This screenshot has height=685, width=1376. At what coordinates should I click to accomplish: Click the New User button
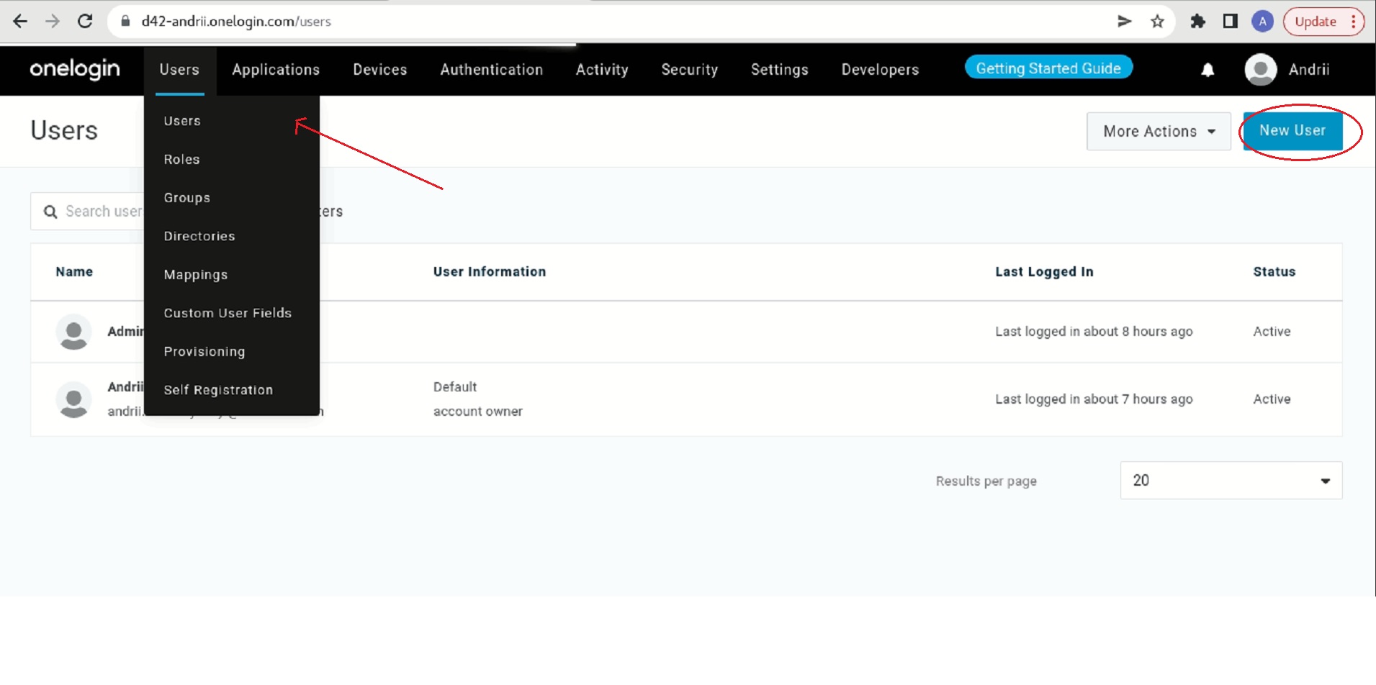[x=1292, y=131]
